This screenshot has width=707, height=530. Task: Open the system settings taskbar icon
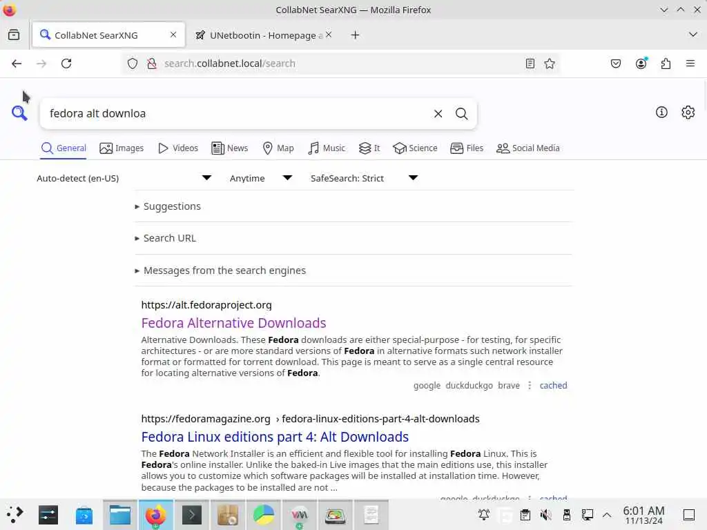(x=48, y=515)
